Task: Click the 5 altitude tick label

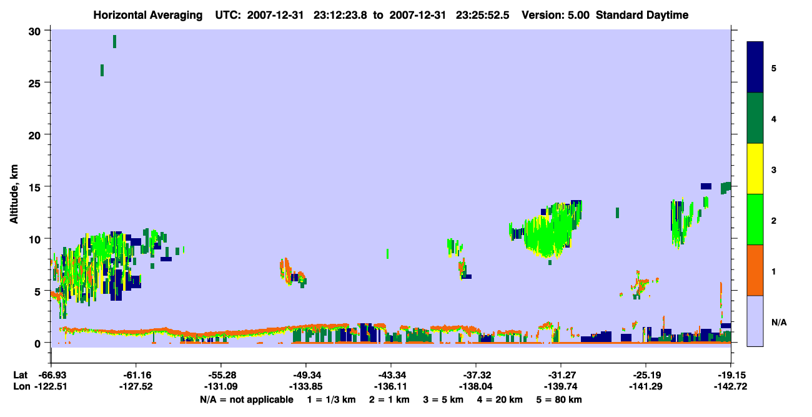Action: (39, 291)
